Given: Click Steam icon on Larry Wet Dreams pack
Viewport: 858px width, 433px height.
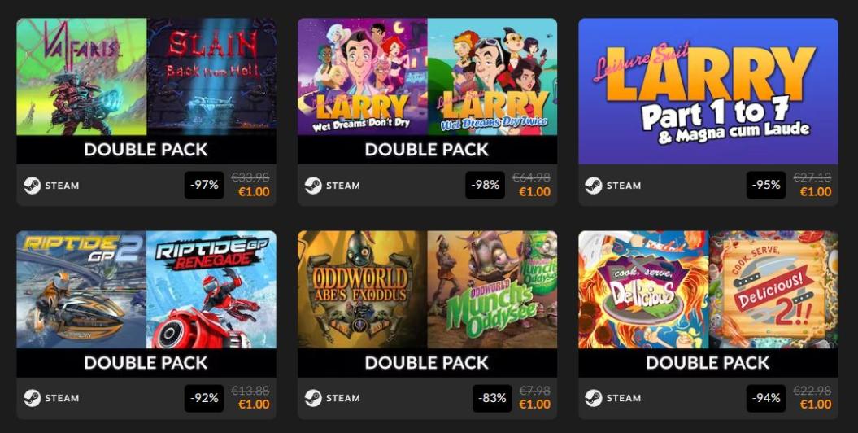Looking at the screenshot, I should pyautogui.click(x=313, y=186).
